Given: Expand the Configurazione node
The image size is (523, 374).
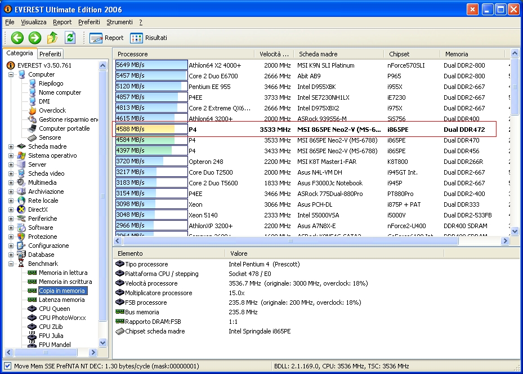Looking at the screenshot, I should click(x=11, y=246).
